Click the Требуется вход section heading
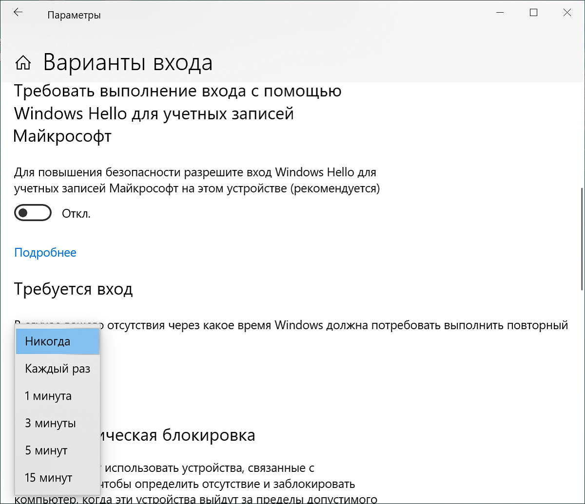 74,289
